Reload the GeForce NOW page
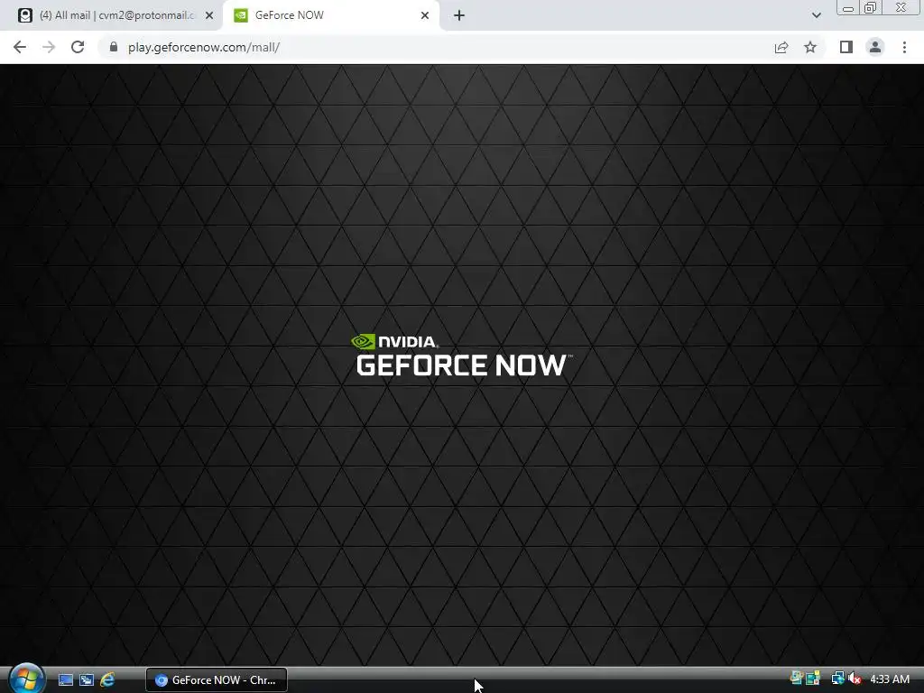924x693 pixels. click(78, 47)
